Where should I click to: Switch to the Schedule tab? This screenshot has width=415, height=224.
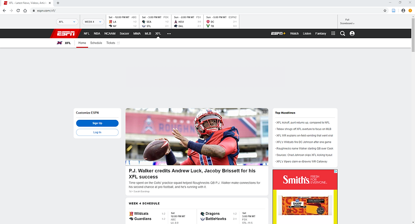pos(96,43)
